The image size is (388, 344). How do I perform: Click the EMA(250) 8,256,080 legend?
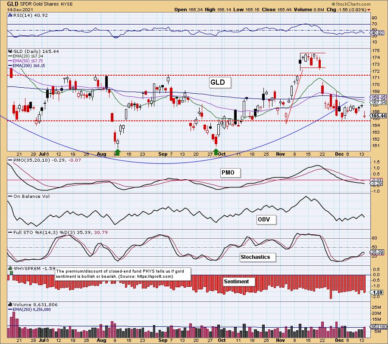pos(29,310)
